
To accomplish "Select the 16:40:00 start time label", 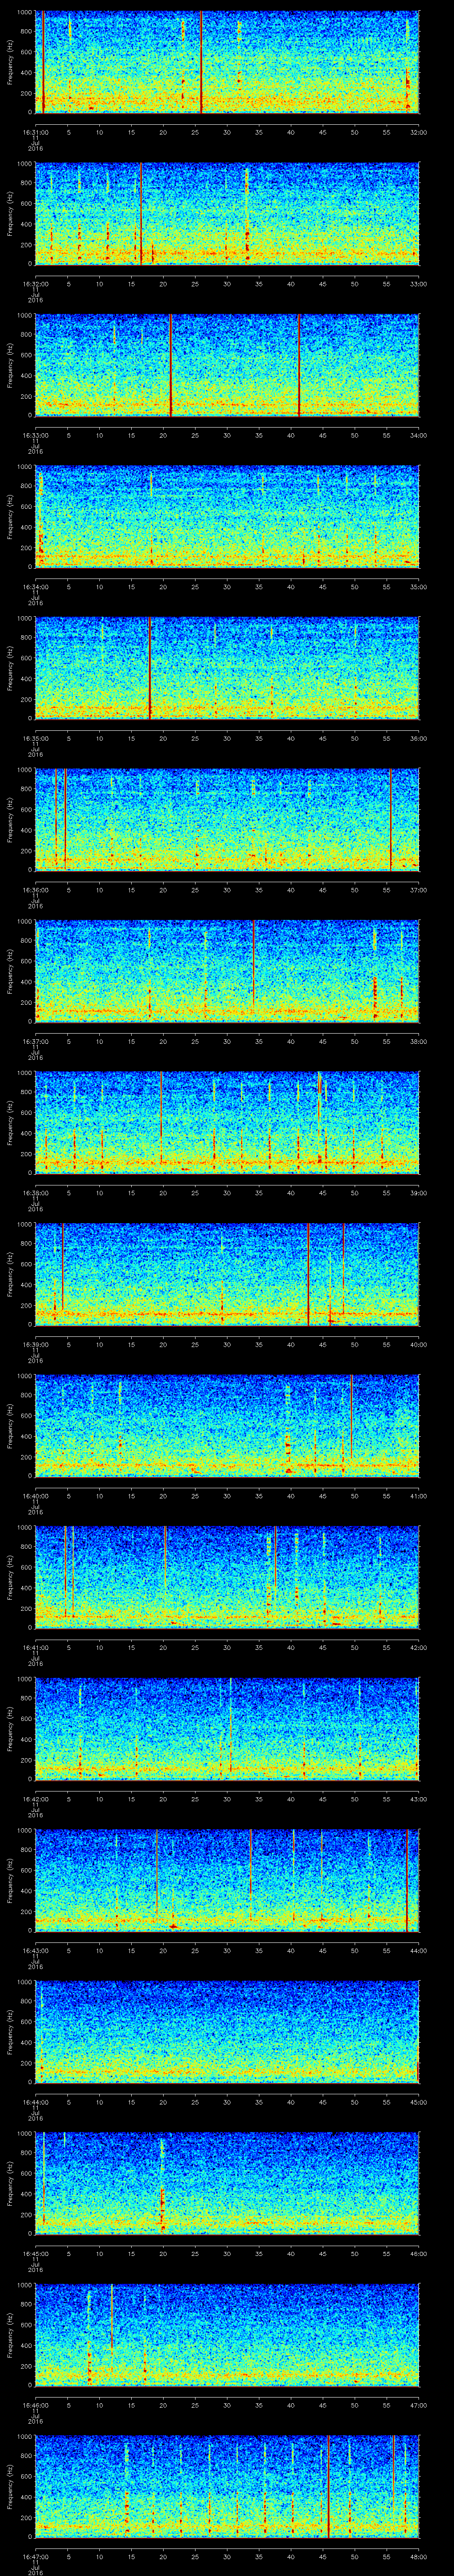I will 35,1496.
